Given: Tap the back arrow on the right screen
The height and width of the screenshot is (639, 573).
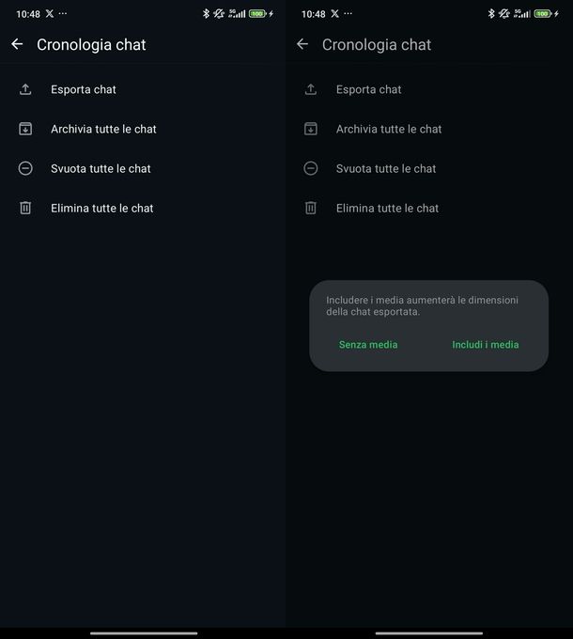Looking at the screenshot, I should tap(302, 44).
